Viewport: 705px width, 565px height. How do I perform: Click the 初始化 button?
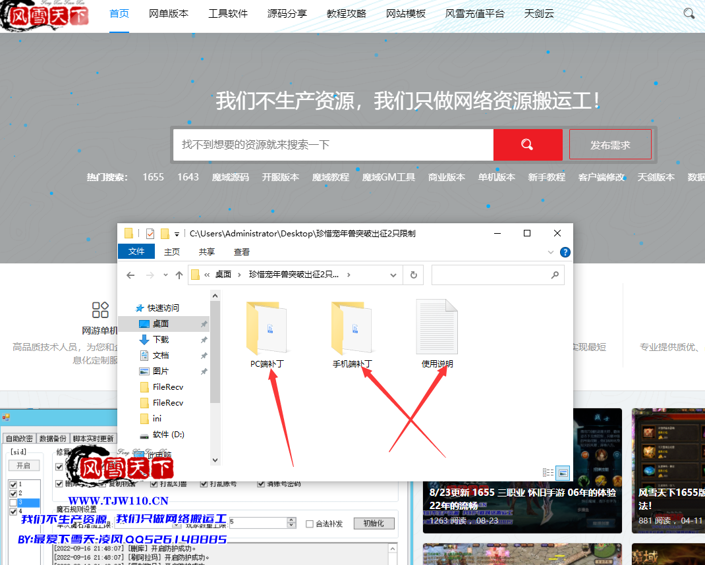point(374,524)
